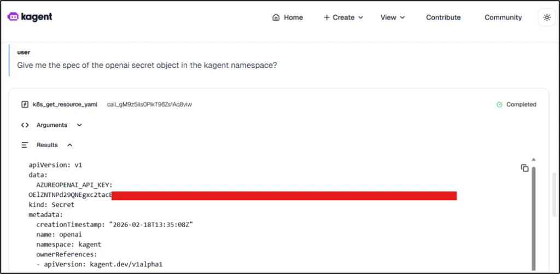
Task: Click the k8s_get_resource_yaml tool name
Action: [x=65, y=104]
